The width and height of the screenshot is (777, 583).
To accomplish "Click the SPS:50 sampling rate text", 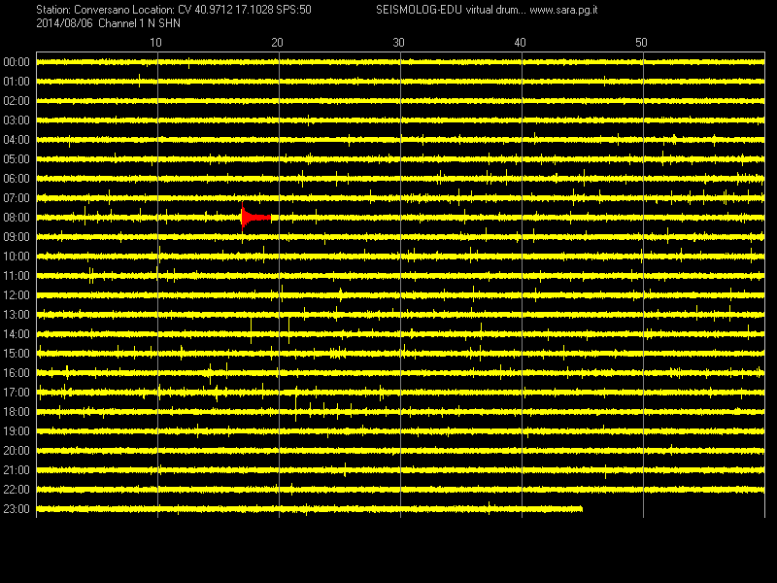I will point(294,10).
